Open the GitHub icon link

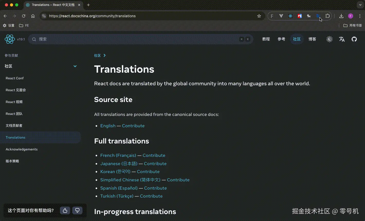354,39
